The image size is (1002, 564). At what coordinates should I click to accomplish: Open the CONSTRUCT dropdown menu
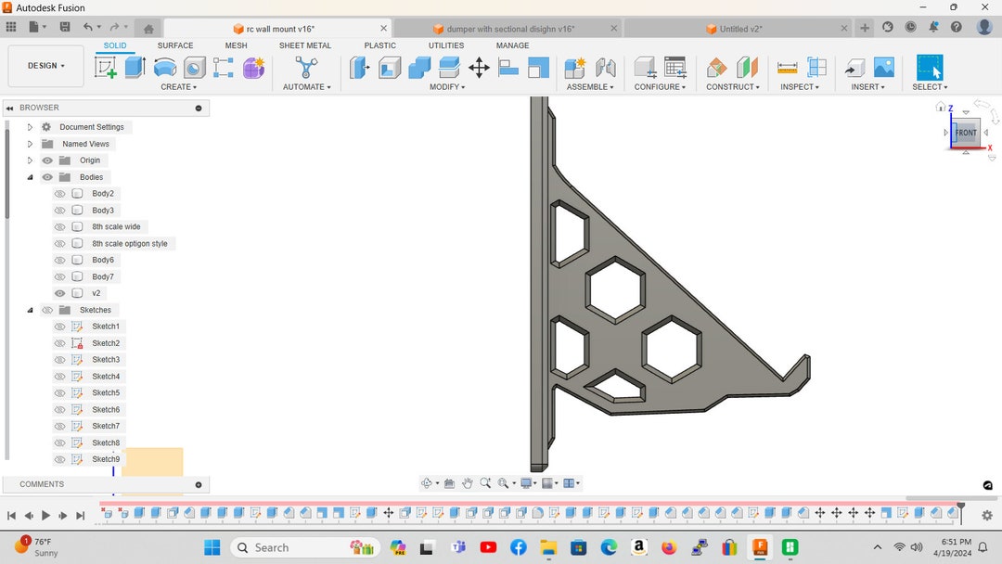[x=733, y=87]
